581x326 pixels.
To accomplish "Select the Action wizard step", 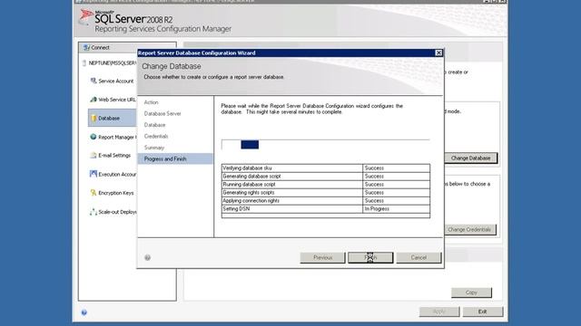I will [152, 102].
